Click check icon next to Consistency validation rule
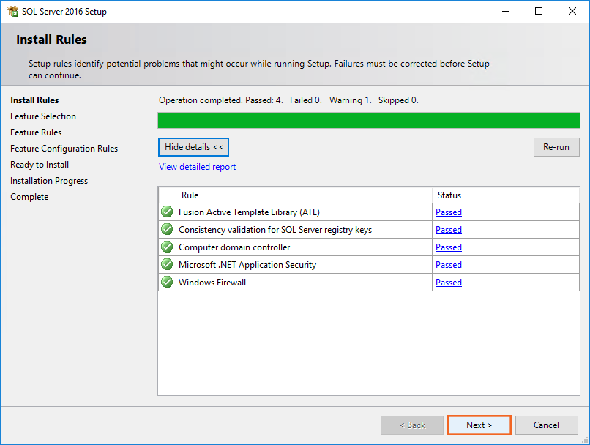Image resolution: width=590 pixels, height=445 pixels. (x=167, y=230)
